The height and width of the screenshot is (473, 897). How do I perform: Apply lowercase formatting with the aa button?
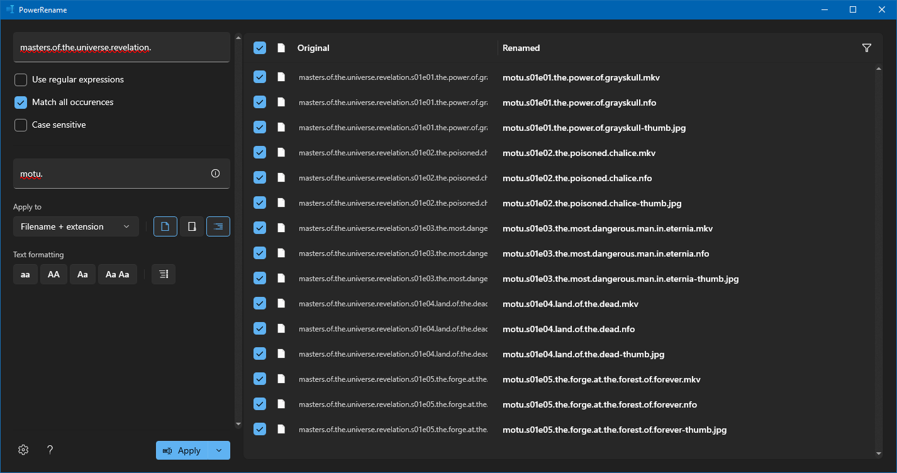(x=25, y=274)
